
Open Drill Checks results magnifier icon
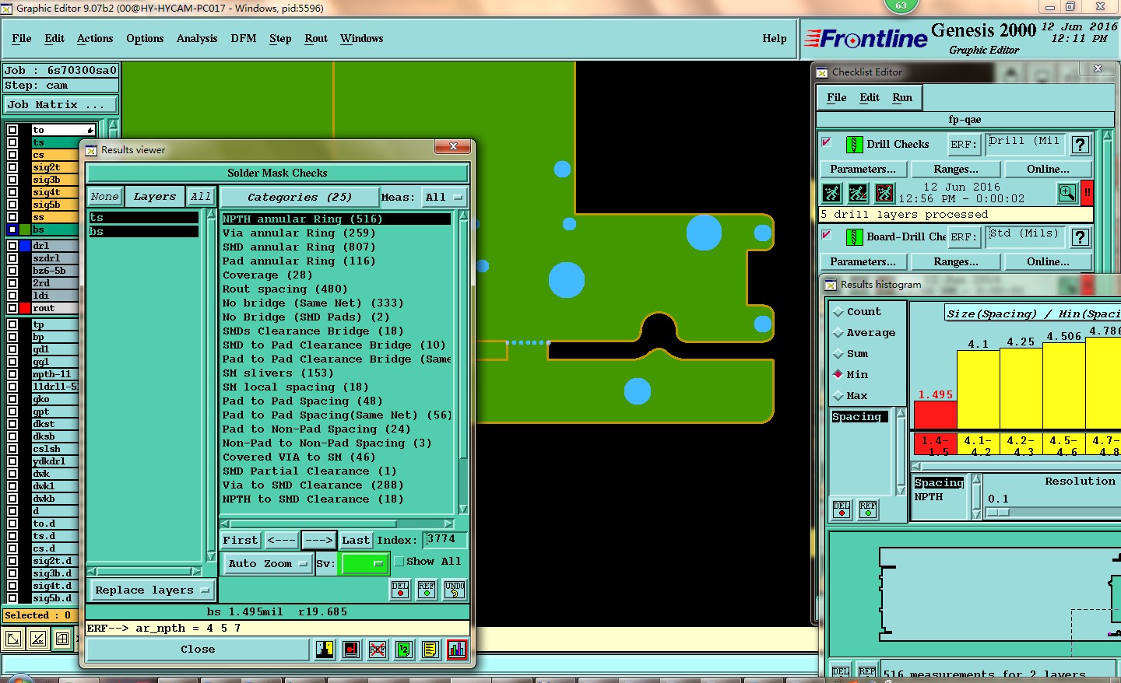(x=1067, y=192)
